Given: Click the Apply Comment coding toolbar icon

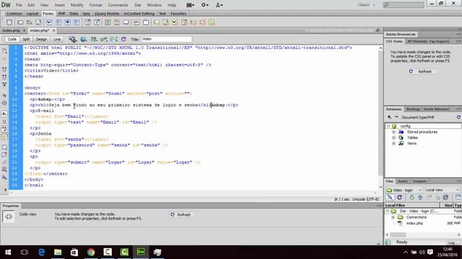Looking at the screenshot, I should [4, 147].
